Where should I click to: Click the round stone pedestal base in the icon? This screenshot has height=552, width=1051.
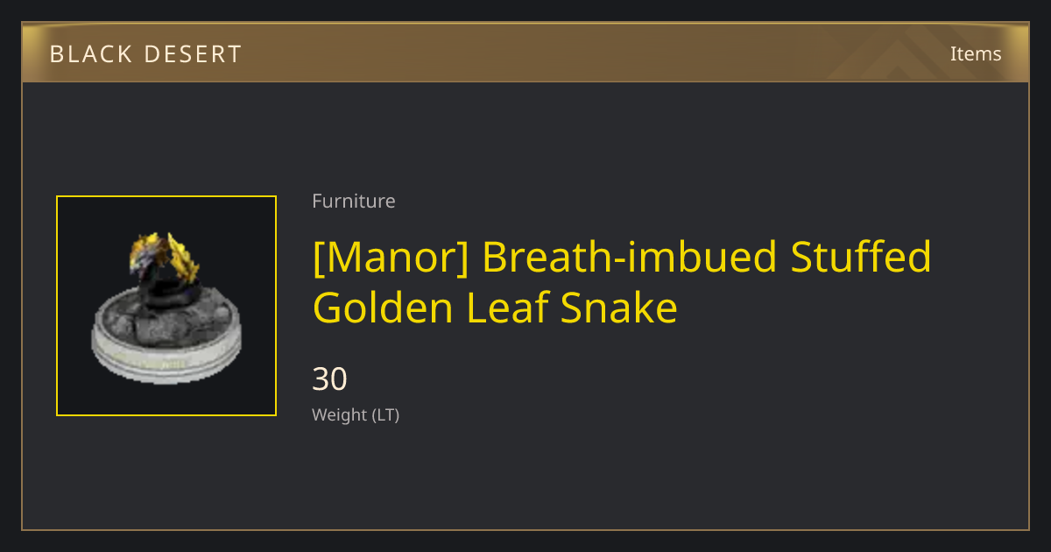(x=166, y=339)
